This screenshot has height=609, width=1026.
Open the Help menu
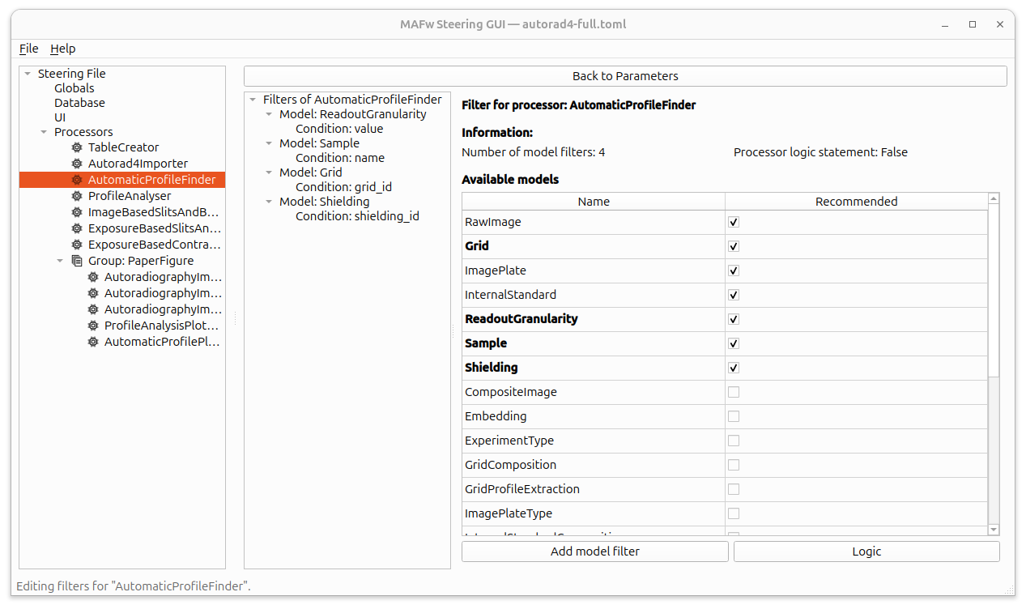coord(62,49)
